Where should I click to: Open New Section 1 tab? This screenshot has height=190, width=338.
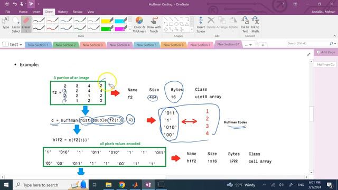(38, 45)
